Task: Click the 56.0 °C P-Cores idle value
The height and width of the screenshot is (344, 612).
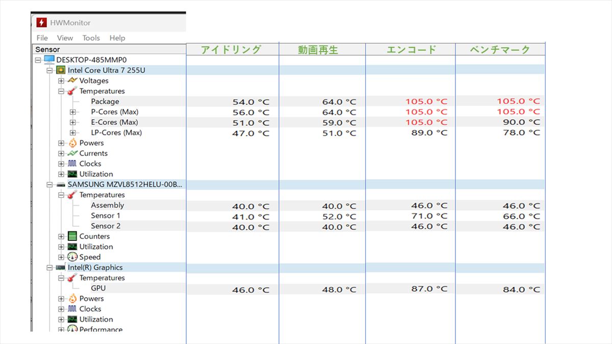Action: tap(250, 113)
